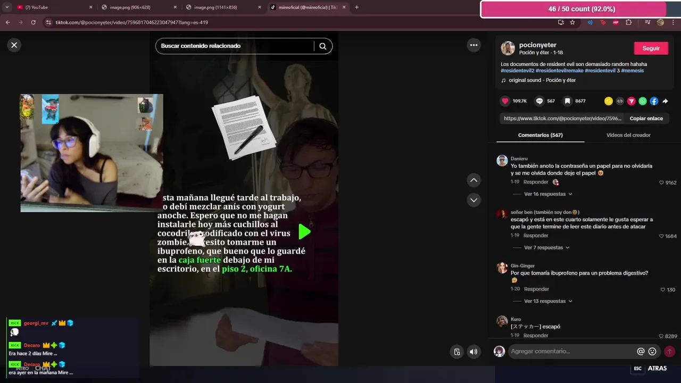Open a new browser tab with plus
681x383 pixels.
tap(356, 7)
